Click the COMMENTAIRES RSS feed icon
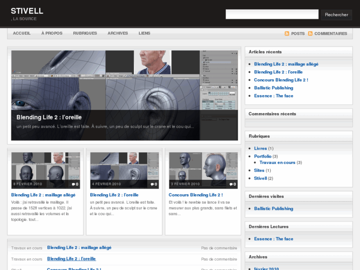This screenshot has height=270, width=360. pos(310,34)
